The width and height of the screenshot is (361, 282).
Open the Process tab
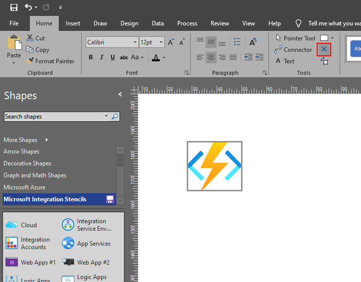click(x=187, y=23)
